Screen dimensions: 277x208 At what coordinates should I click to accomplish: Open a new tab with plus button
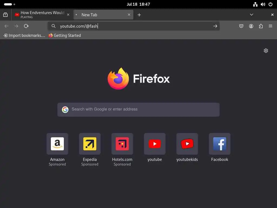click(x=139, y=15)
